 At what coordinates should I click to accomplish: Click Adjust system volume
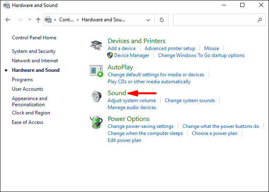point(131,101)
